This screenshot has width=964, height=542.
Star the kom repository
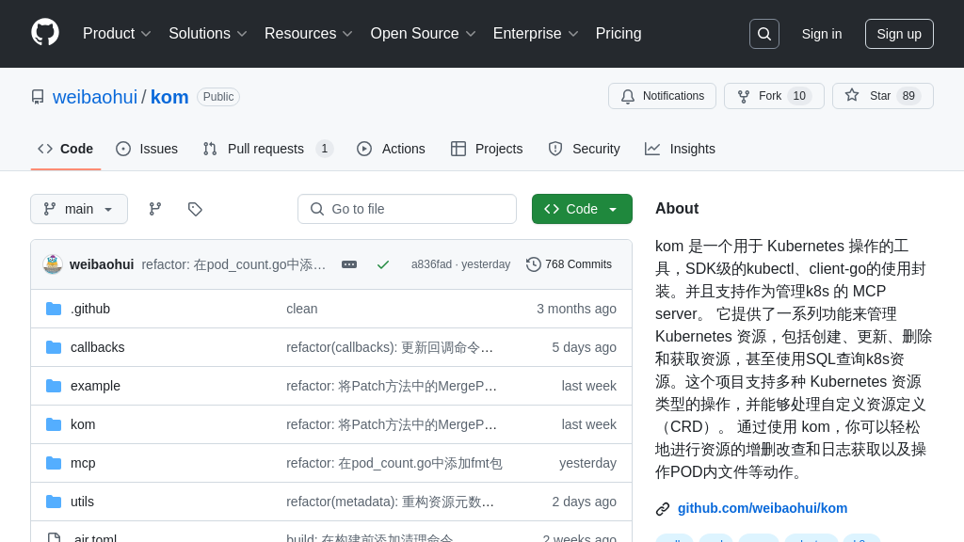[876, 96]
